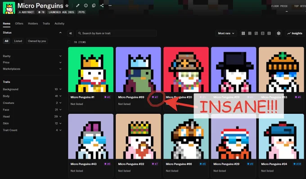The width and height of the screenshot is (306, 179).
Task: Open the collection info circle icon
Action: (x=85, y=6)
